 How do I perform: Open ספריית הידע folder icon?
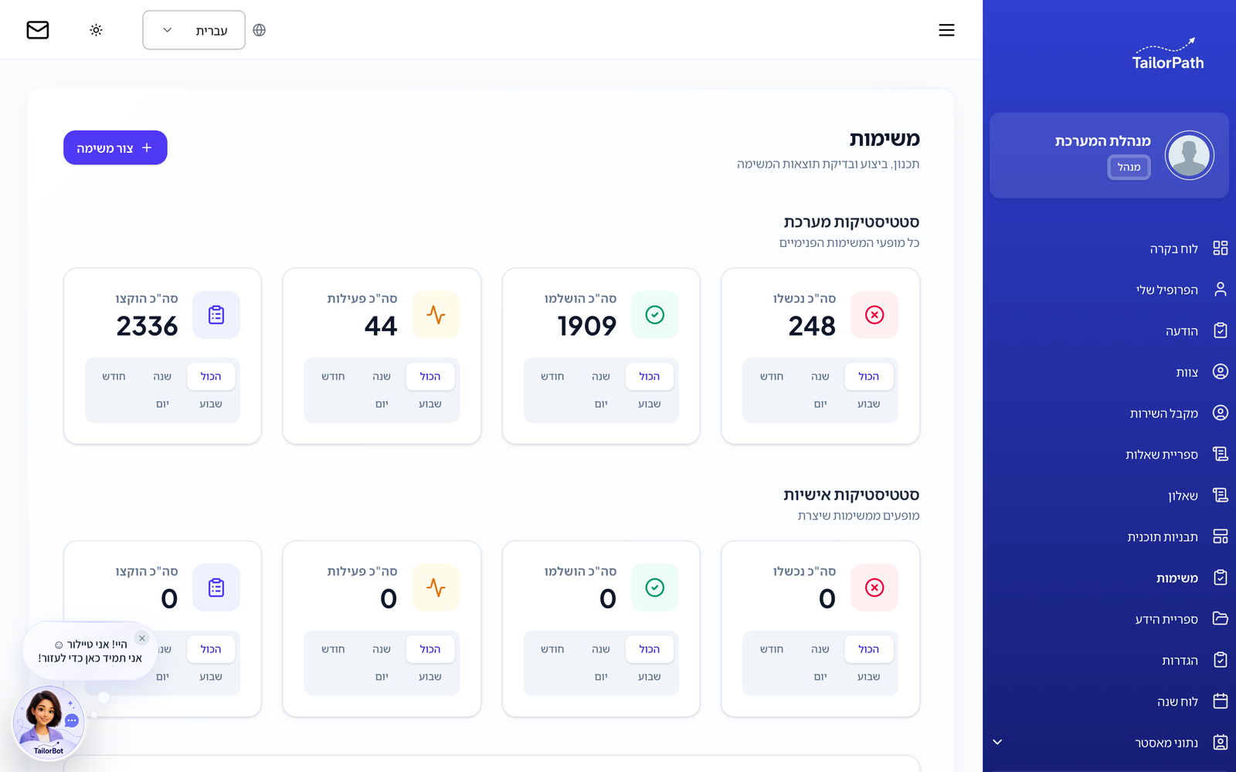pyautogui.click(x=1221, y=618)
